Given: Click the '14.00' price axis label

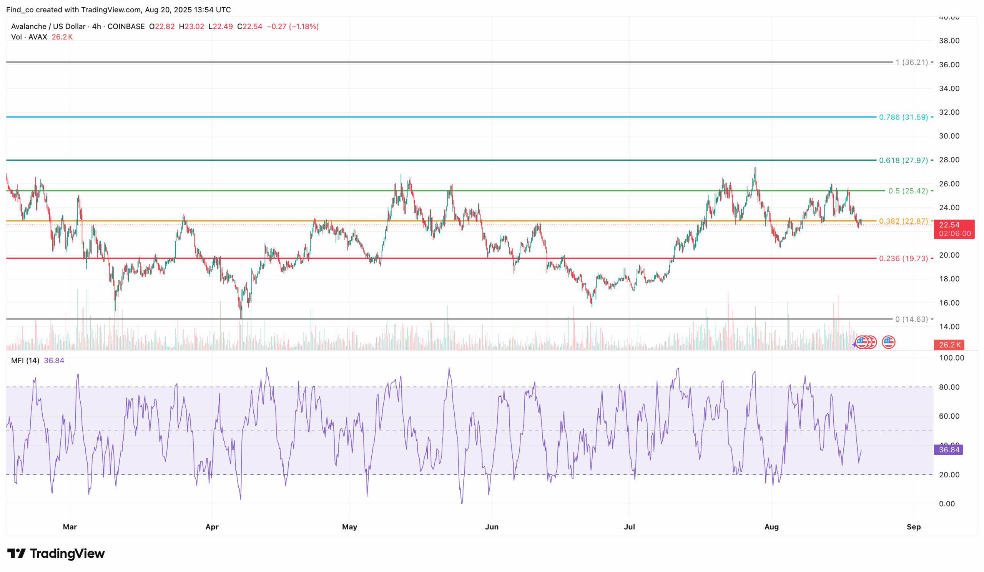Looking at the screenshot, I should click(x=949, y=327).
